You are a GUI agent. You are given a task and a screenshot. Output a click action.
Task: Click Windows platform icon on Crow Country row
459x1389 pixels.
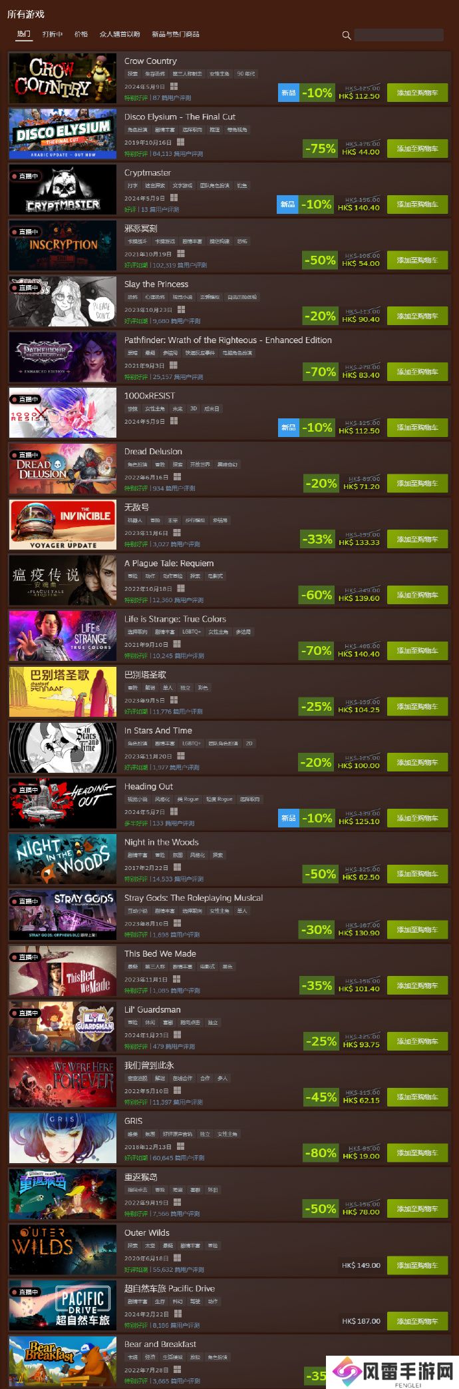click(174, 87)
